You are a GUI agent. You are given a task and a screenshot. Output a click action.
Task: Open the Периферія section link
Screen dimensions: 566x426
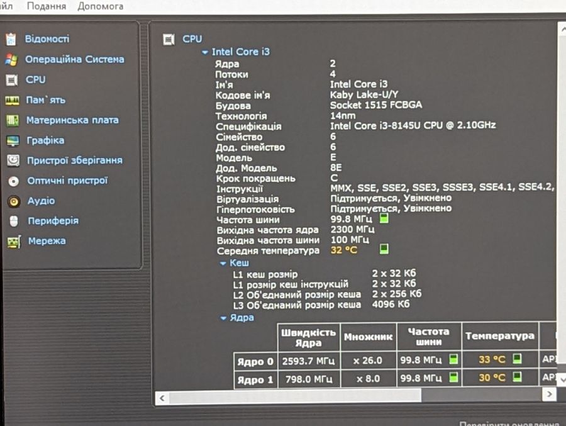(53, 220)
